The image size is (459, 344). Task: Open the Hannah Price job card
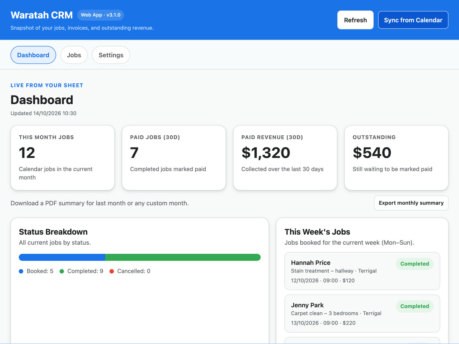click(362, 271)
